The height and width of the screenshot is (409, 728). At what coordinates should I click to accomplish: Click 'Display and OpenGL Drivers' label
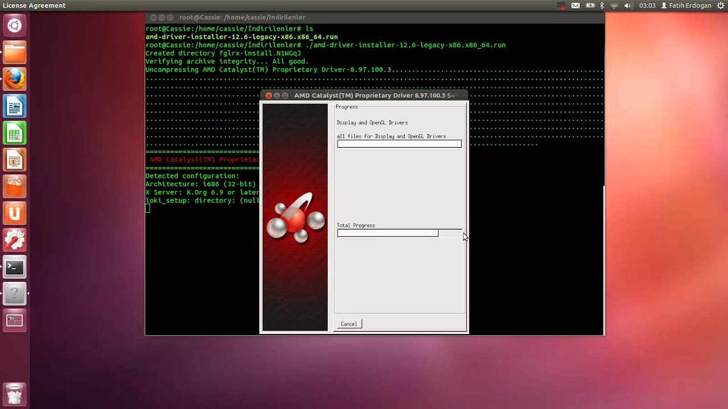372,123
